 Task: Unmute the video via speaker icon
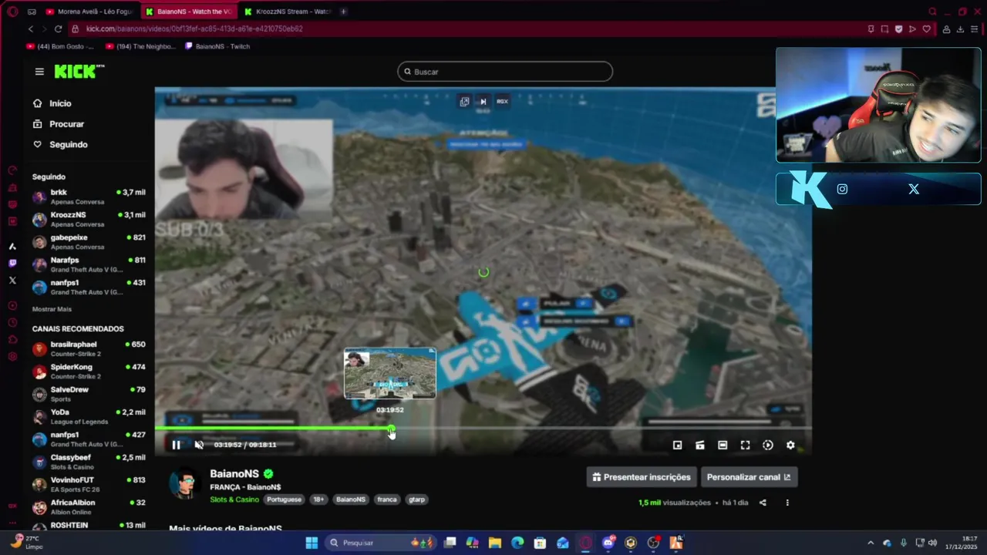[x=199, y=445]
